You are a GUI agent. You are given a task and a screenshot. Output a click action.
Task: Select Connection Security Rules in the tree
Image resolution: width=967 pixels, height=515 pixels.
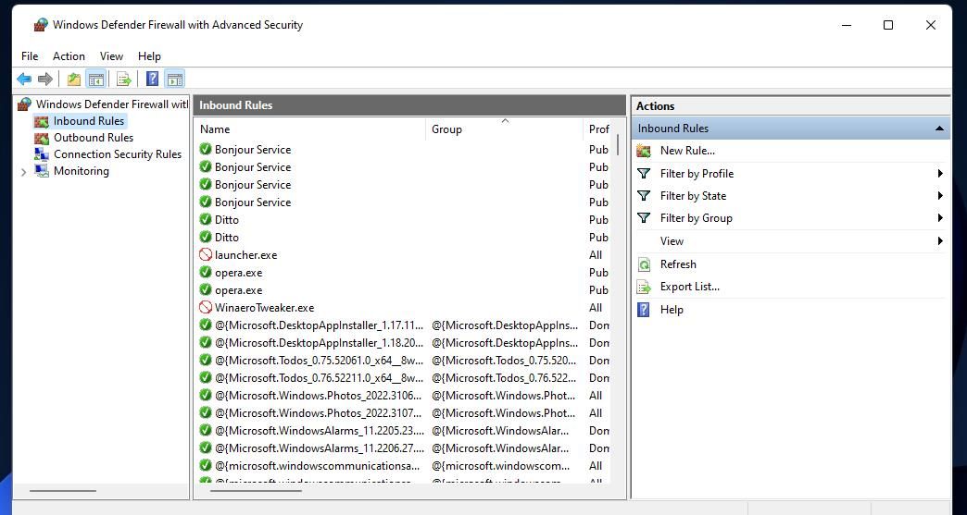point(118,154)
